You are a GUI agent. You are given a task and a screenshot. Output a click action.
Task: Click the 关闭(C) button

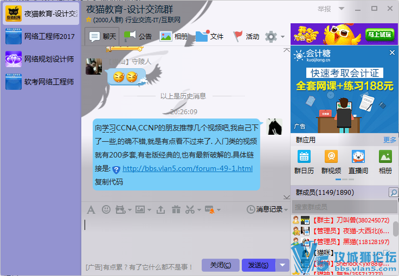tap(220, 265)
